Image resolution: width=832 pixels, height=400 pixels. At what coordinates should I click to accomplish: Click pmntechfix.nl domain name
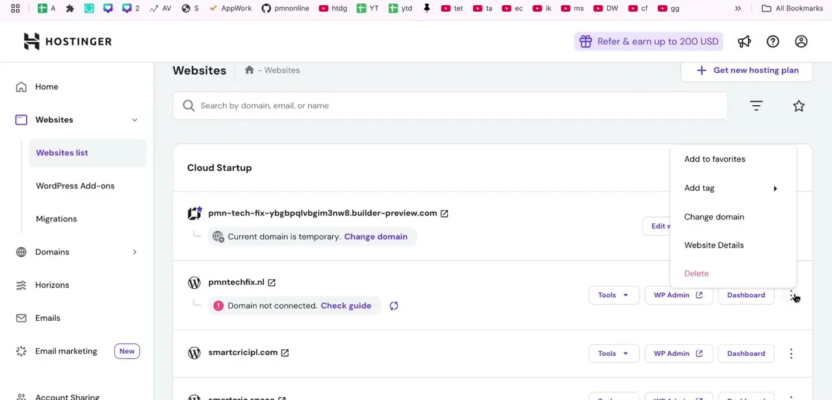point(236,282)
